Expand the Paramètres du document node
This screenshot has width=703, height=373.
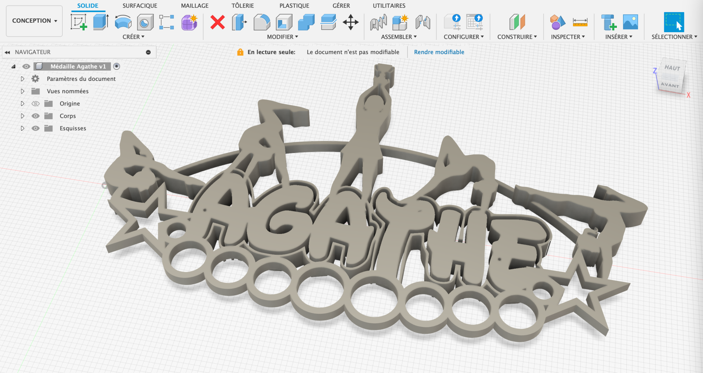coord(22,79)
